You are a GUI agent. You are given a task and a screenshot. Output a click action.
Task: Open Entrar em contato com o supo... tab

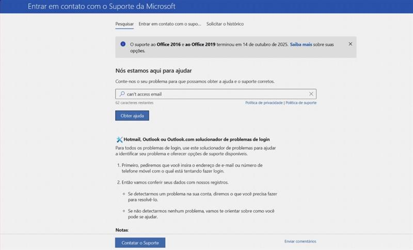pos(170,24)
